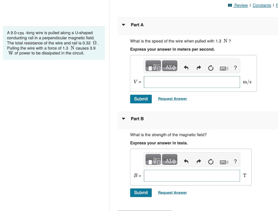Viewport: 278px width, 211px height.
Task: Reset the Part A answer field
Action: pyautogui.click(x=211, y=68)
